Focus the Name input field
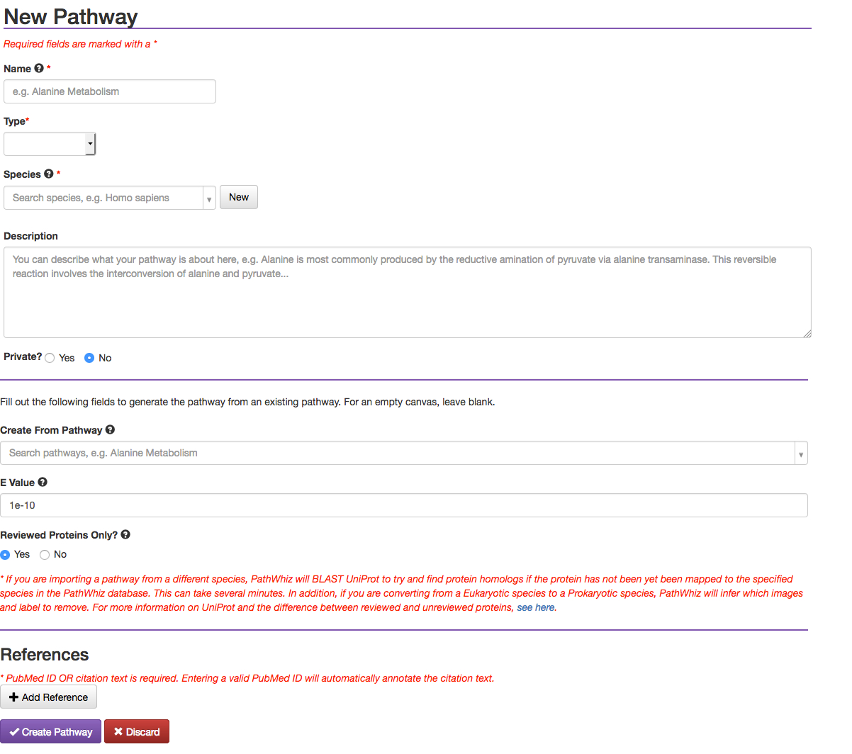 click(x=110, y=91)
